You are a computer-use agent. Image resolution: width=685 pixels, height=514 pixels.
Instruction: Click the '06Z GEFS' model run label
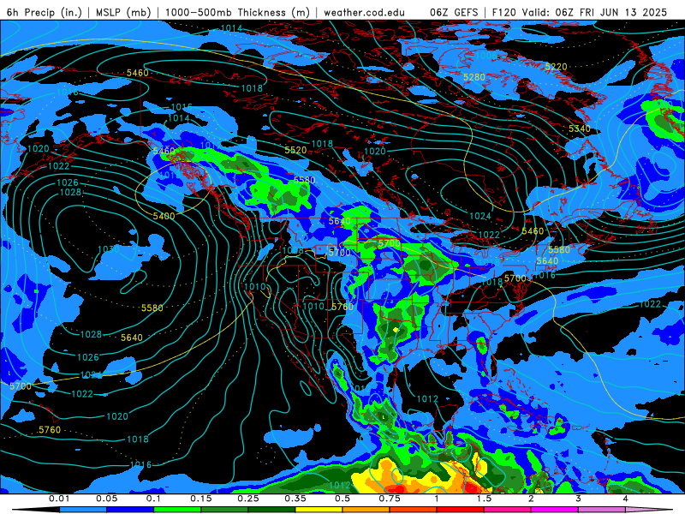click(x=455, y=12)
